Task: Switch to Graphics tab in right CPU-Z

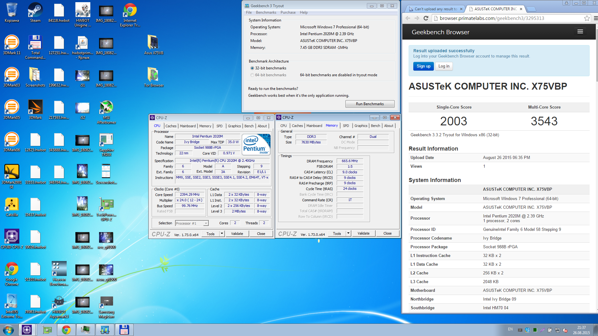Action: tap(361, 126)
